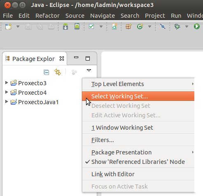Open dropdown next to checkmark lint icon
This screenshot has height=196, width=203.
click(x=101, y=26)
